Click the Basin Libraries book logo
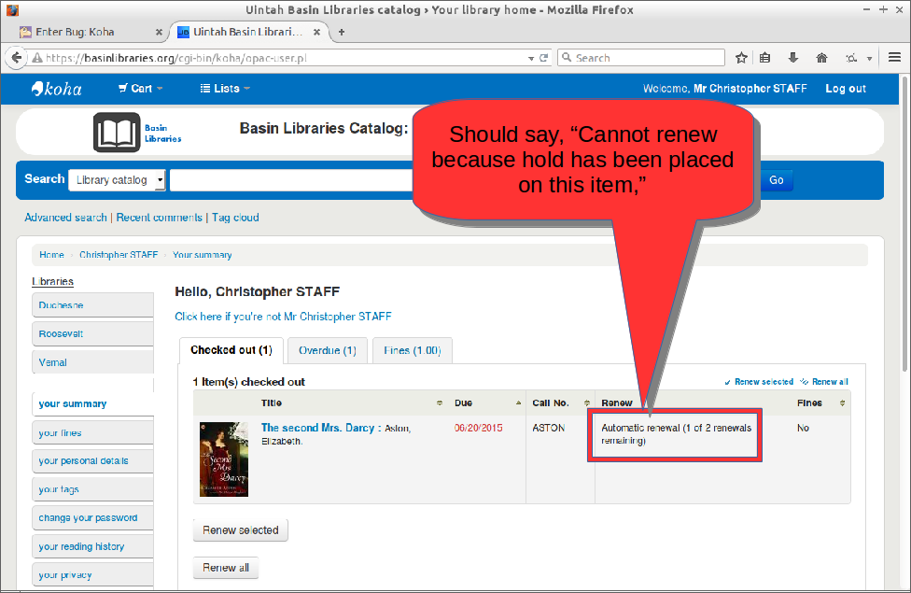The image size is (911, 593). (x=117, y=132)
